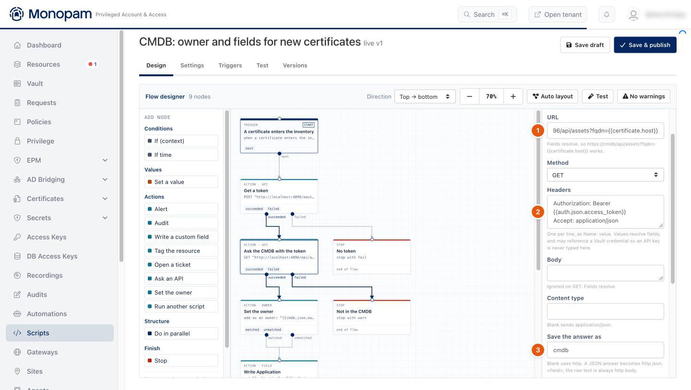Expand the AD Bridging chevron

click(x=105, y=179)
